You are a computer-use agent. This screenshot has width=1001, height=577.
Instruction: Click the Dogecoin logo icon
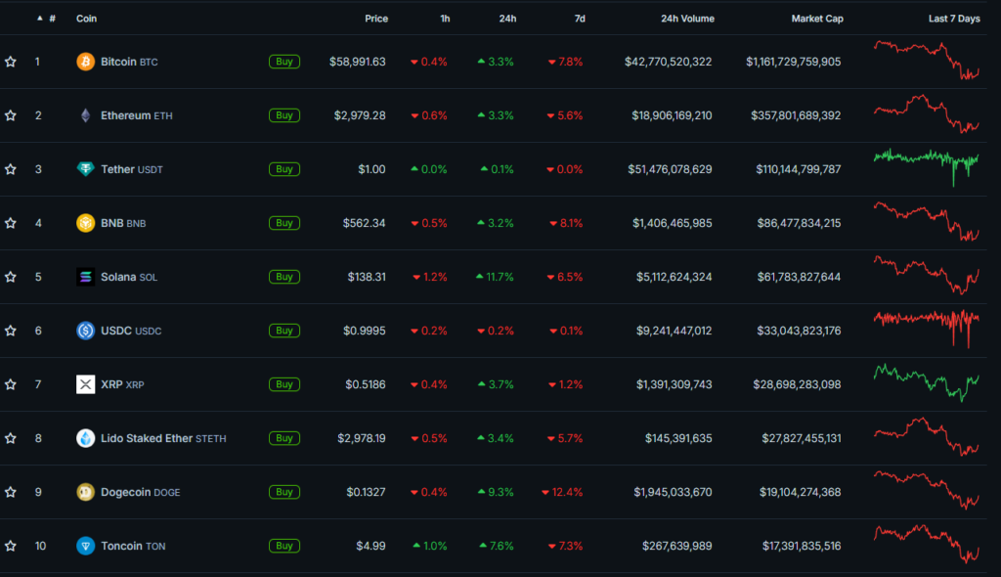pyautogui.click(x=86, y=492)
